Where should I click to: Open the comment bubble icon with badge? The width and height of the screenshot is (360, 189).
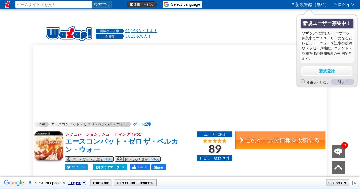[x=338, y=152]
